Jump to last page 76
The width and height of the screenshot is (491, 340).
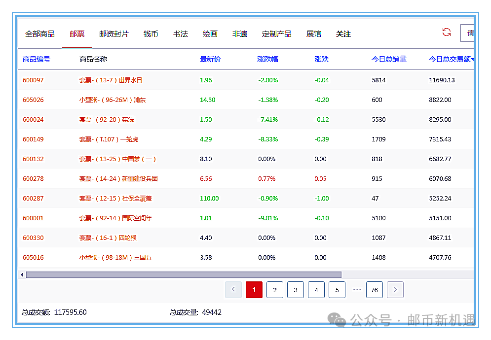pyautogui.click(x=375, y=290)
